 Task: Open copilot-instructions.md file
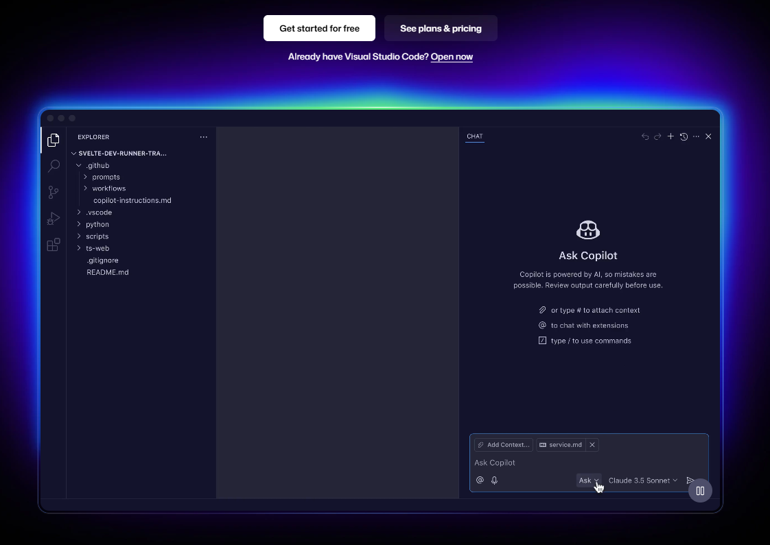(x=132, y=200)
